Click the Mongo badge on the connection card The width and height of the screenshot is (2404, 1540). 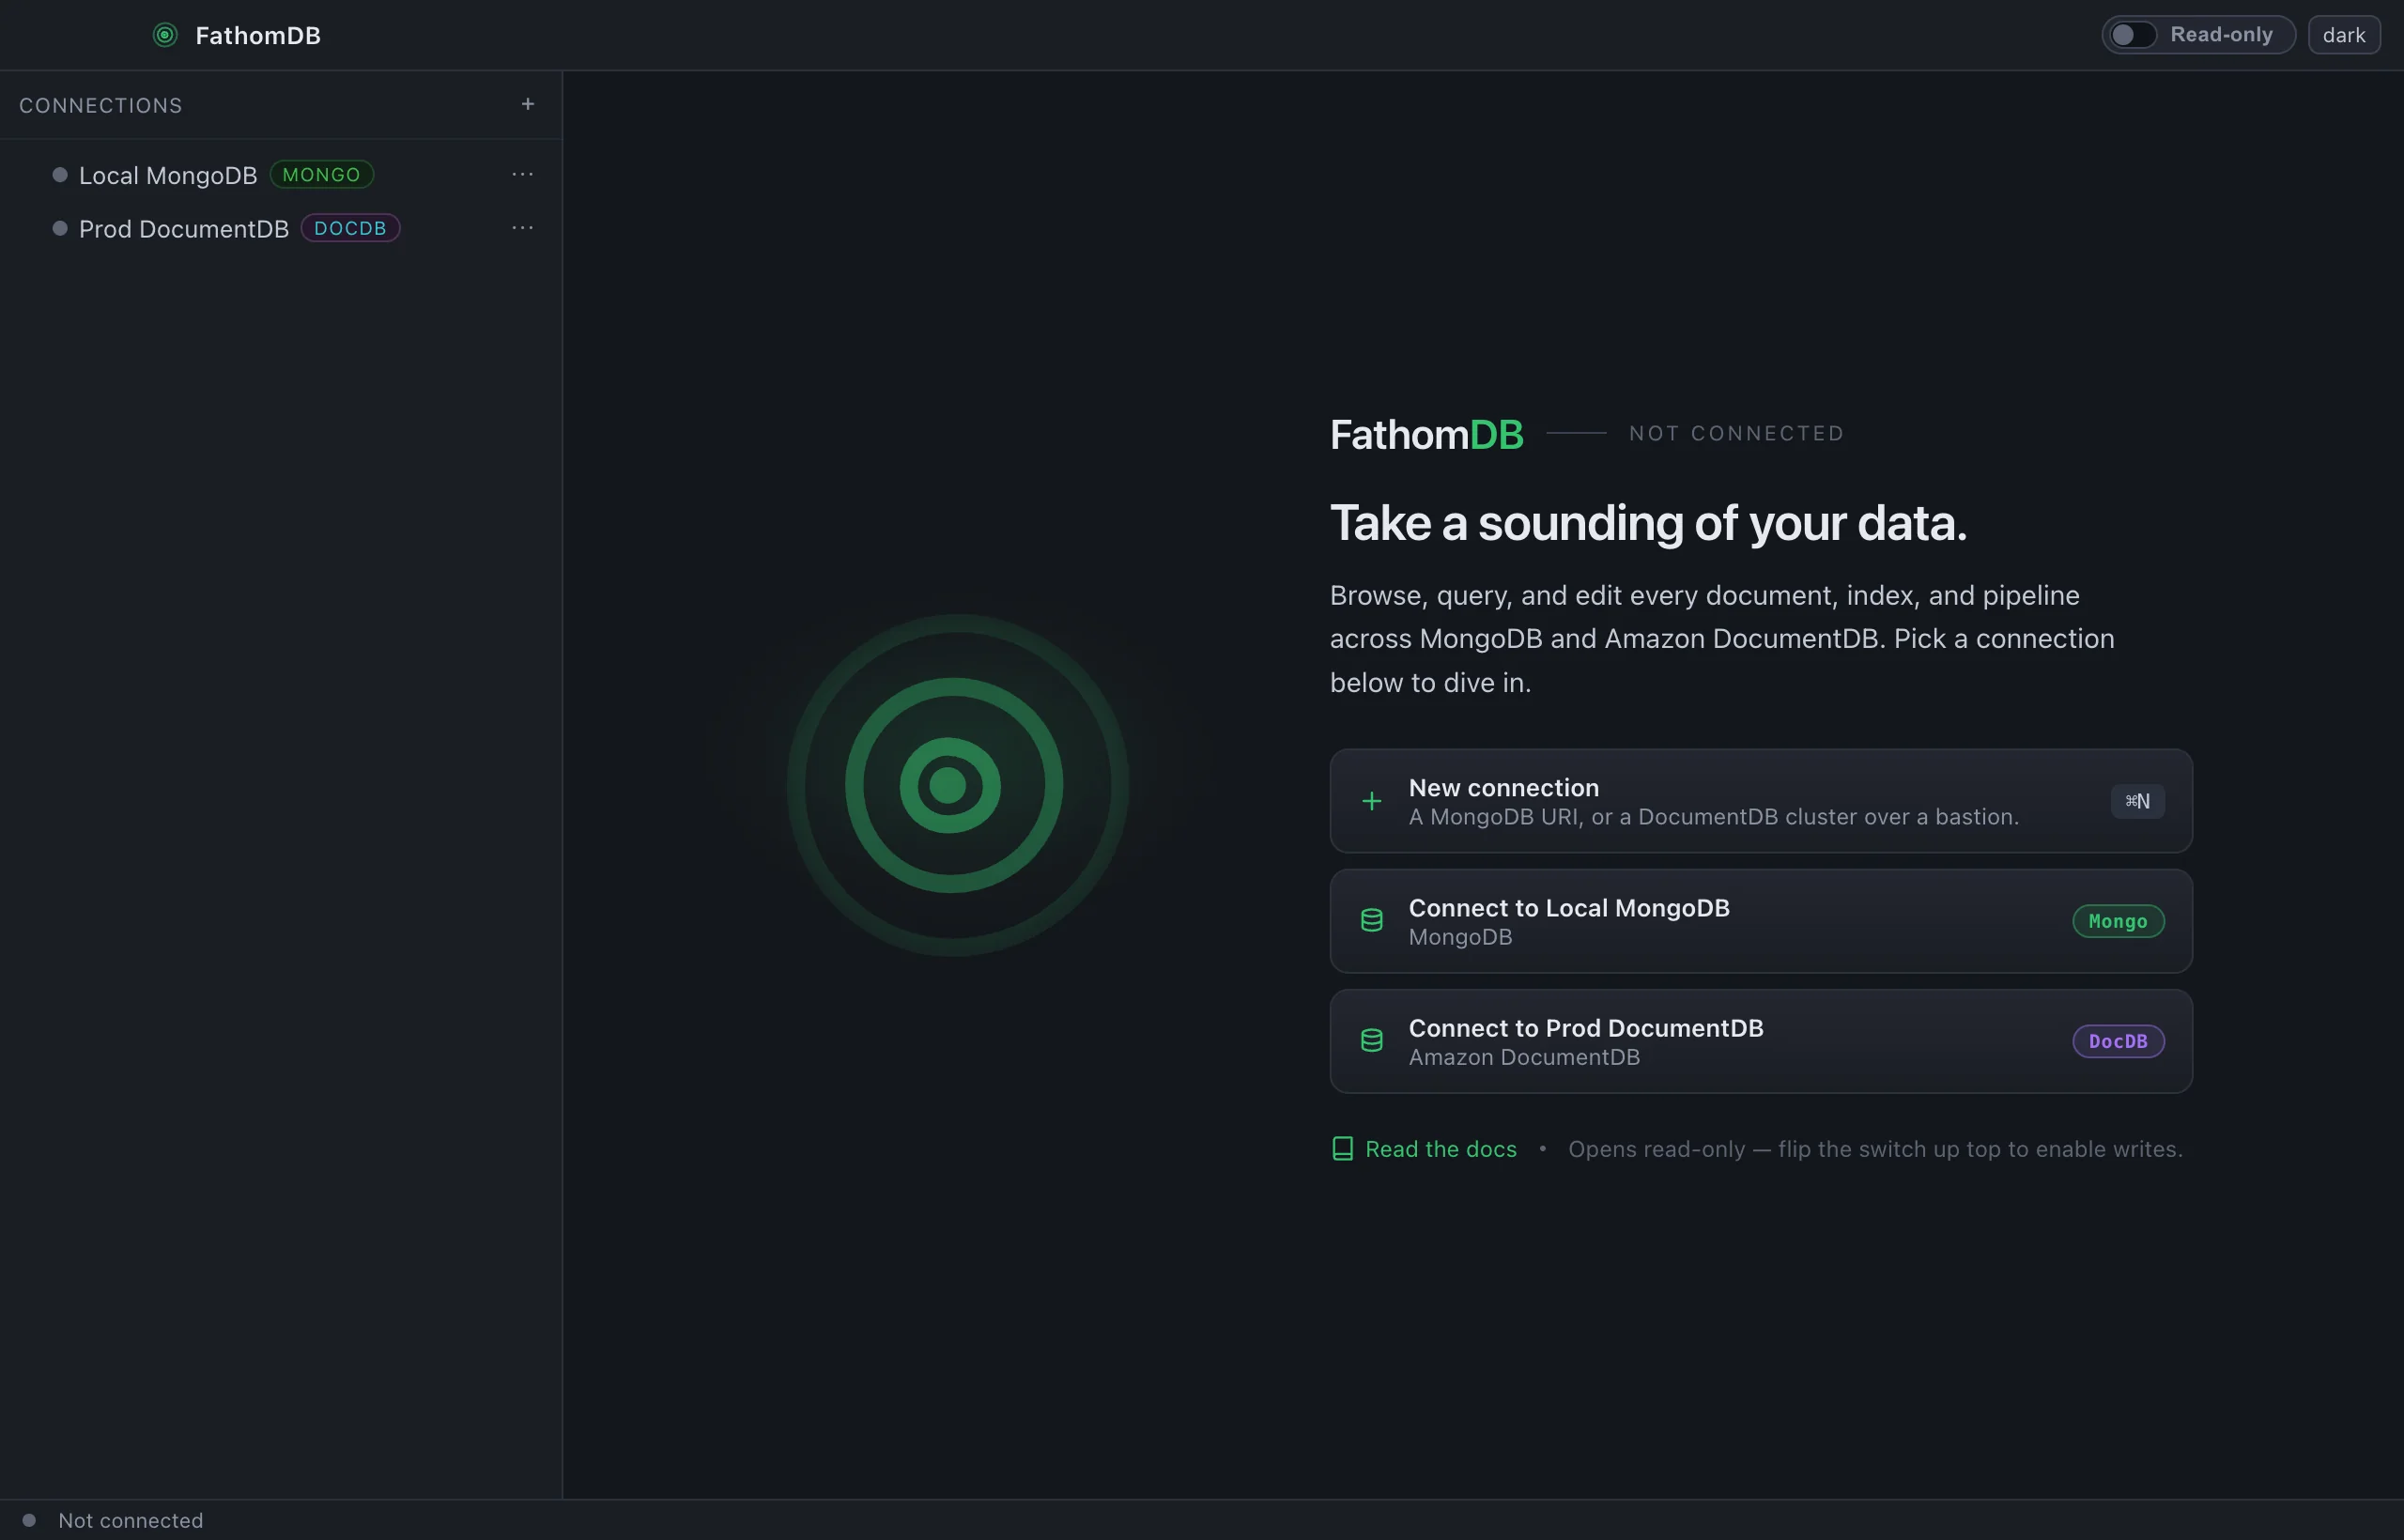pos(2118,921)
